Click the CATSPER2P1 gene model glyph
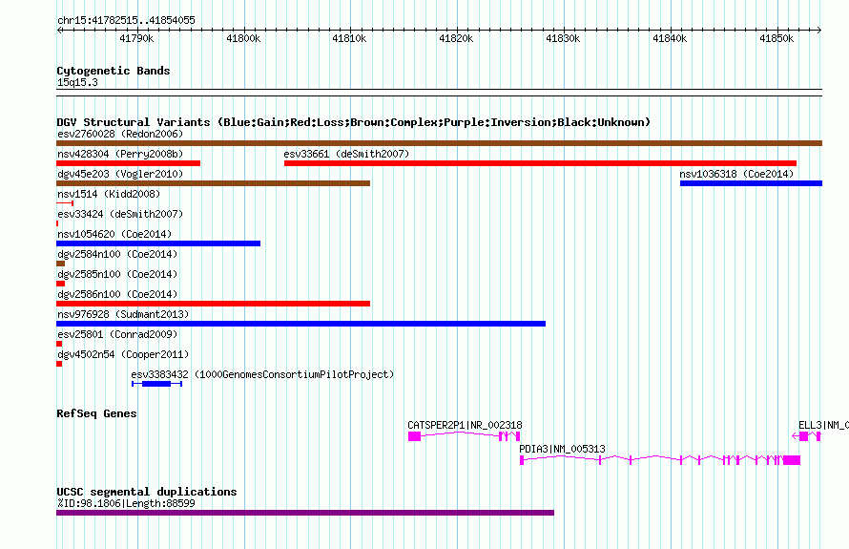849x549 pixels. coord(464,436)
